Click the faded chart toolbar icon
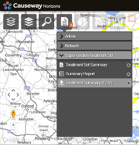 point(100,22)
